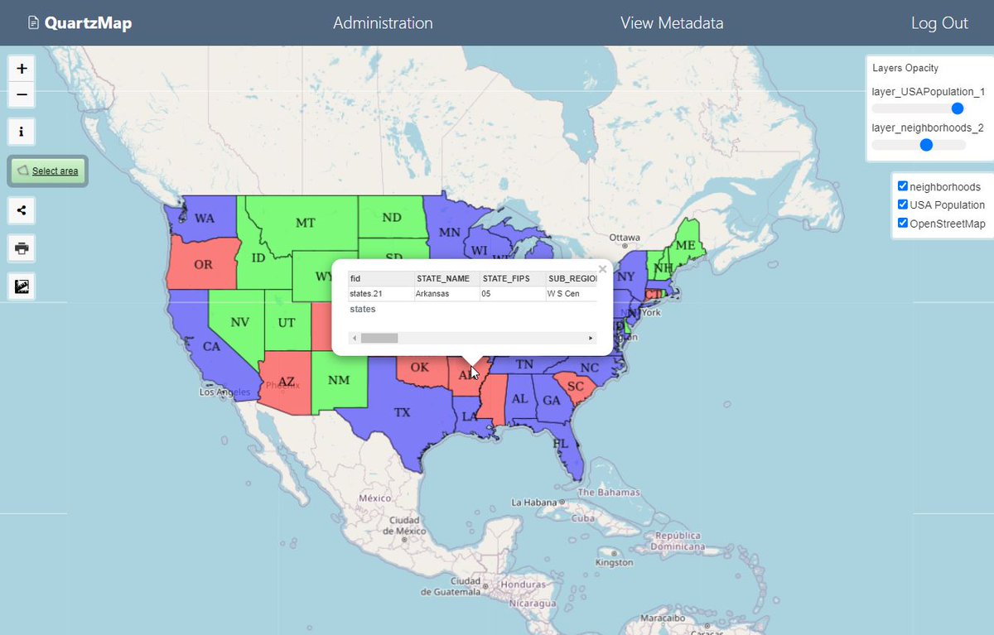Viewport: 994px width, 635px height.
Task: Toggle the OpenStreetMap layer off
Action: pos(902,222)
